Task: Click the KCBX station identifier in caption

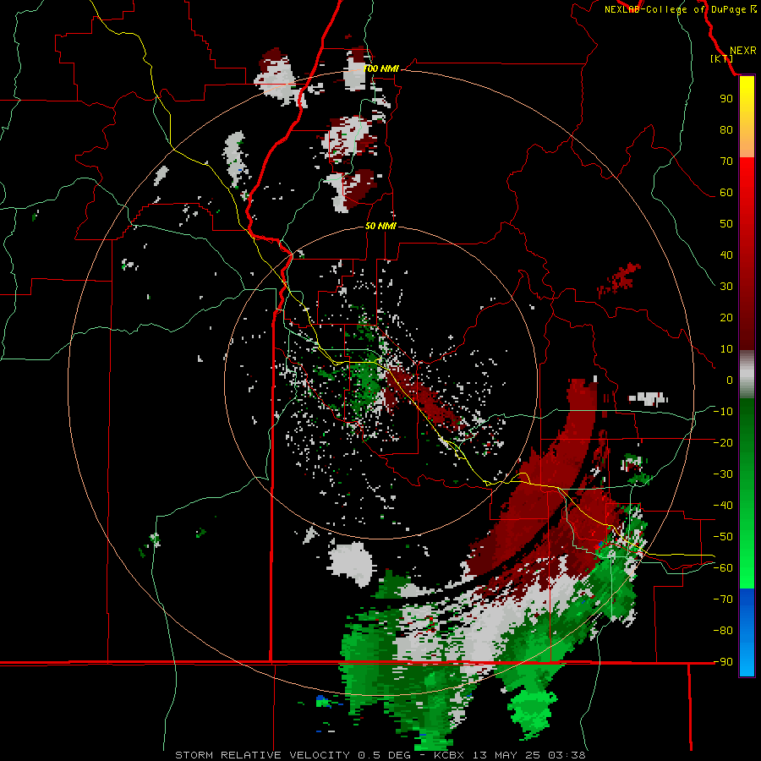Action: coord(450,755)
